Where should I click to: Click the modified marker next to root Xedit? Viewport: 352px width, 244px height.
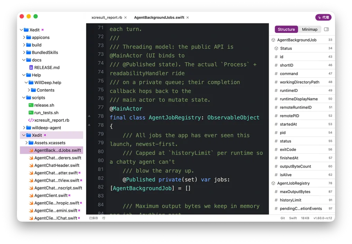click(x=42, y=30)
